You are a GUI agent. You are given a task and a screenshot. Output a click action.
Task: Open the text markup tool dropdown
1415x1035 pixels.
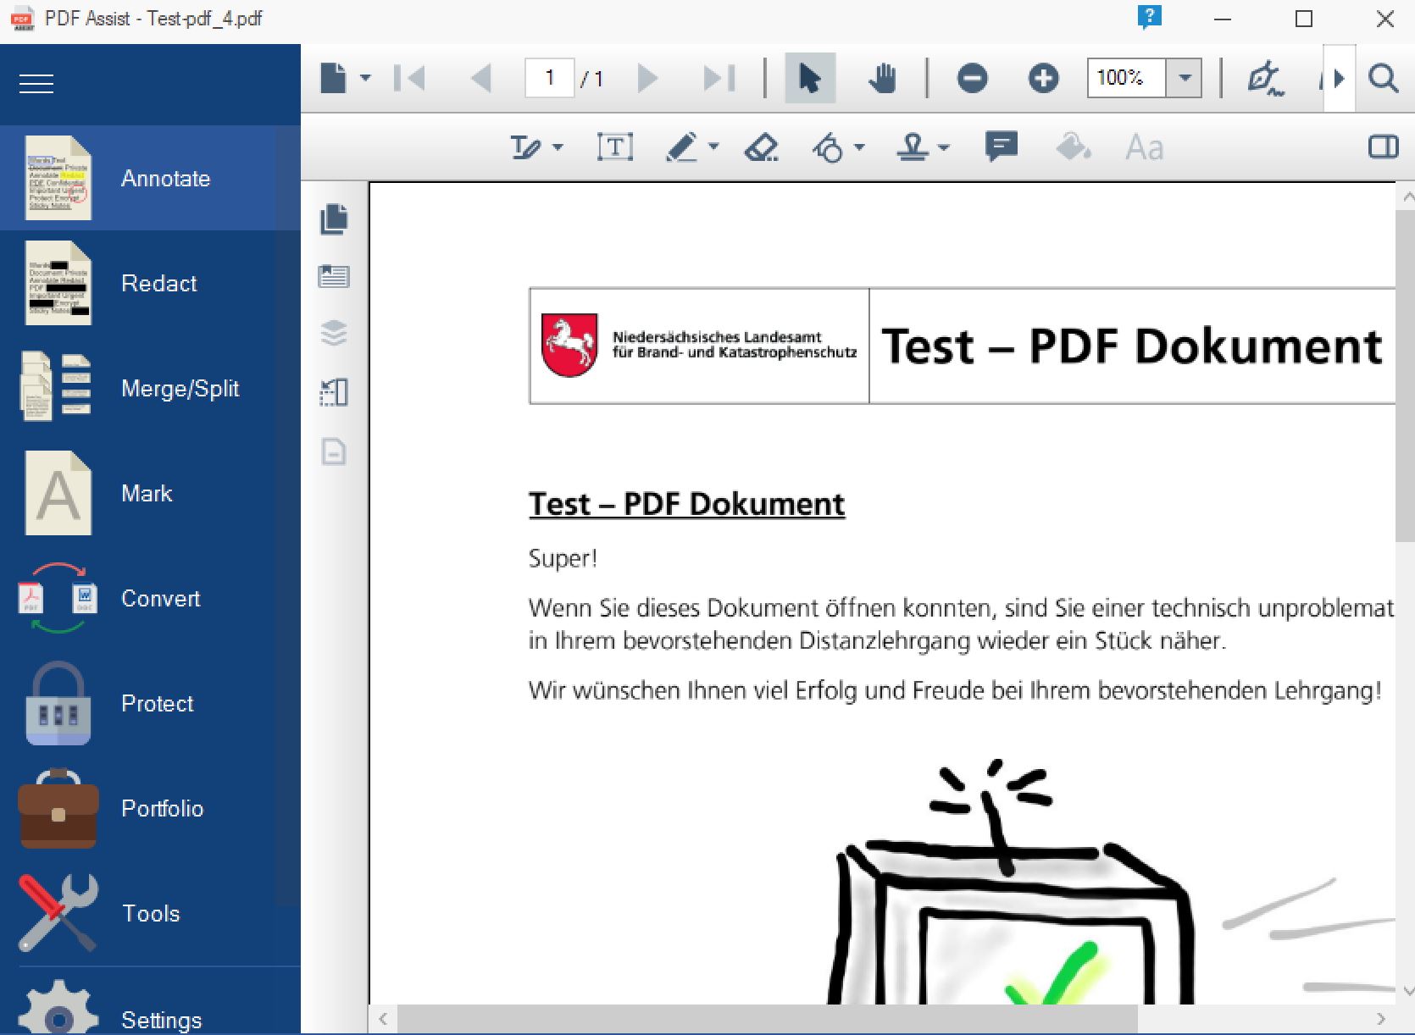pyautogui.click(x=558, y=147)
